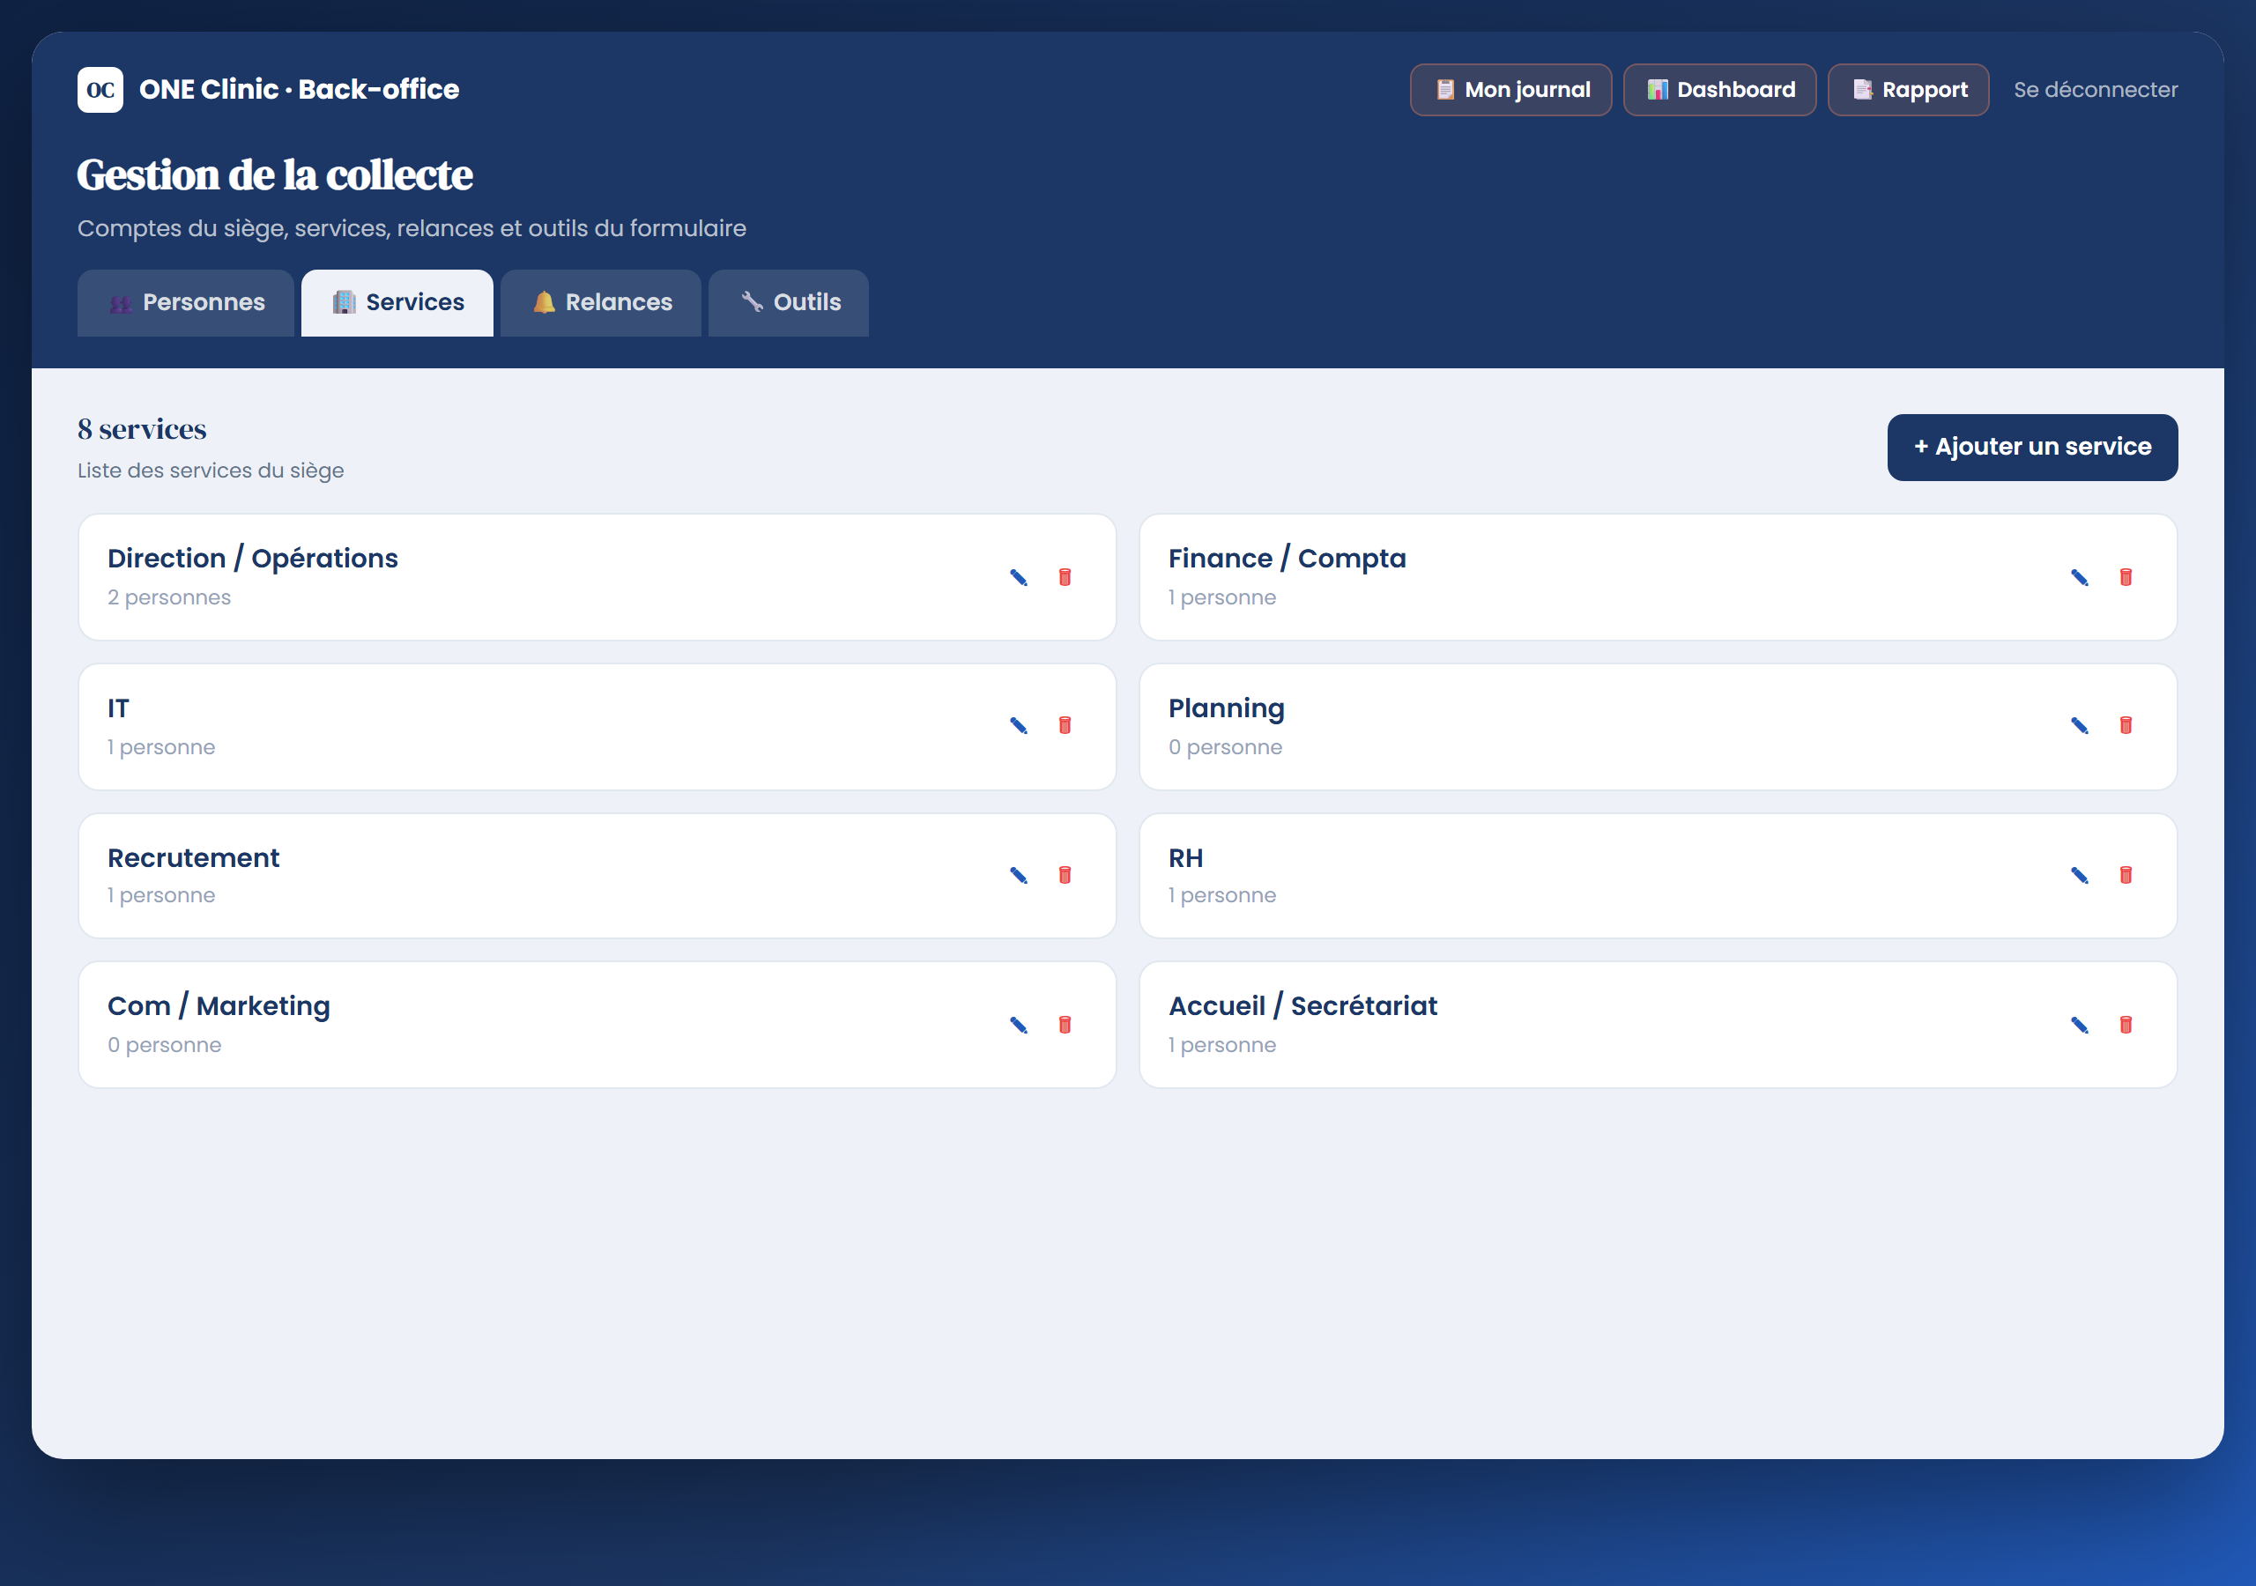Image resolution: width=2256 pixels, height=1586 pixels.
Task: Edit the RH service
Action: (x=2079, y=876)
